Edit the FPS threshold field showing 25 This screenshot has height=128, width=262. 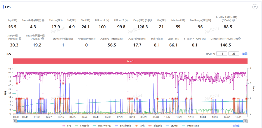(234, 54)
